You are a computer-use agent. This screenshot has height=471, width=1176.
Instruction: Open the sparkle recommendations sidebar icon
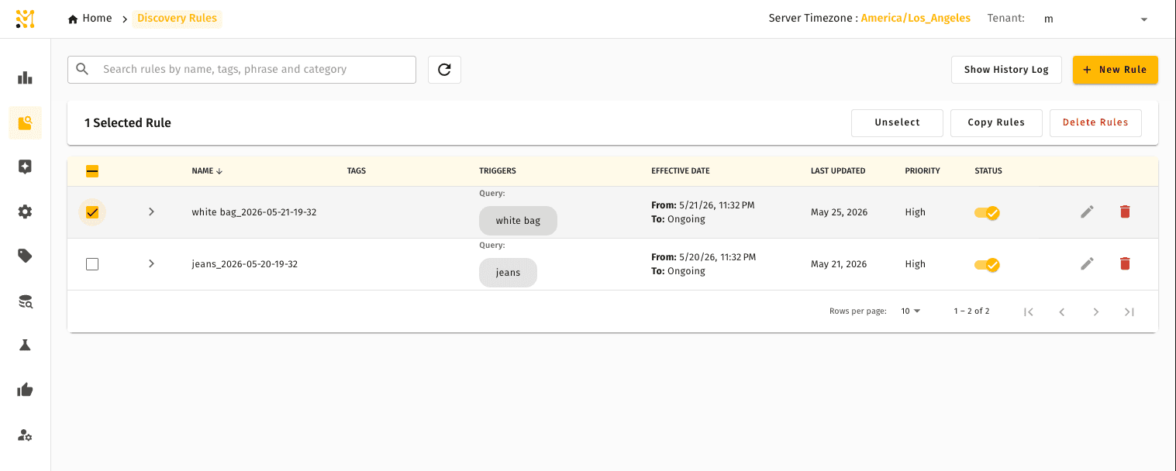pyautogui.click(x=25, y=167)
